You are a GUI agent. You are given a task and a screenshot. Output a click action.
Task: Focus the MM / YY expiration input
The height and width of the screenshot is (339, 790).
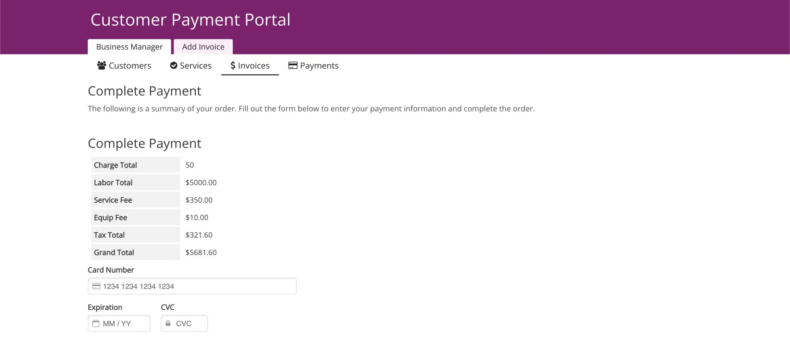(x=123, y=323)
